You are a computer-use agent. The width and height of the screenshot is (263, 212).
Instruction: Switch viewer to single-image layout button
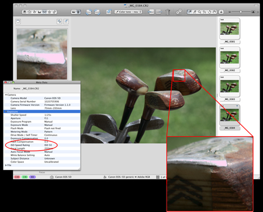coord(74,12)
